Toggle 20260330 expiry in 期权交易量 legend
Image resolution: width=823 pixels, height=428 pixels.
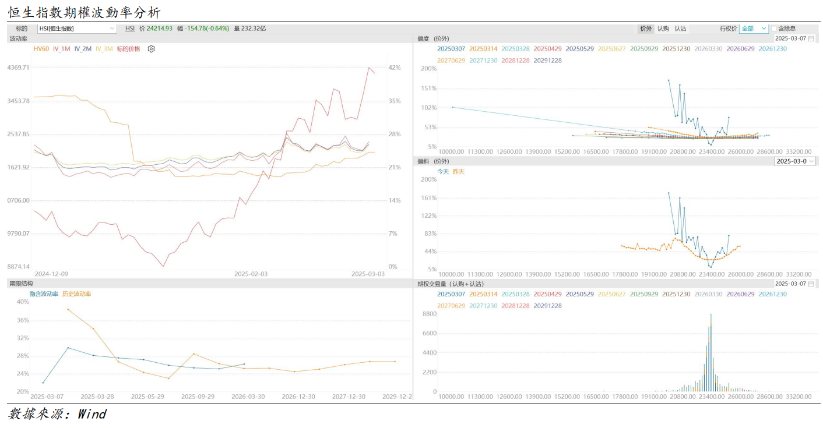point(709,294)
